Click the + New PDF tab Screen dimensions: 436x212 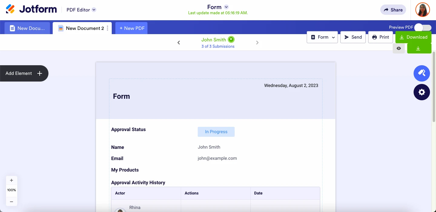pos(131,28)
